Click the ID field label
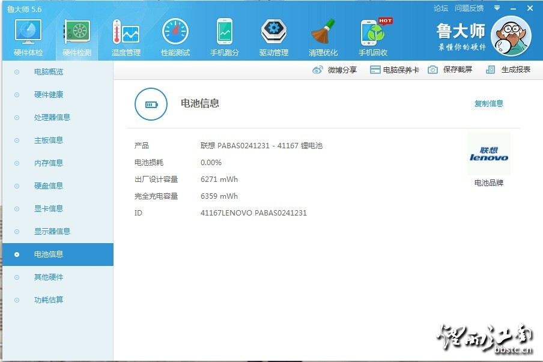The width and height of the screenshot is (543, 362). [x=138, y=213]
